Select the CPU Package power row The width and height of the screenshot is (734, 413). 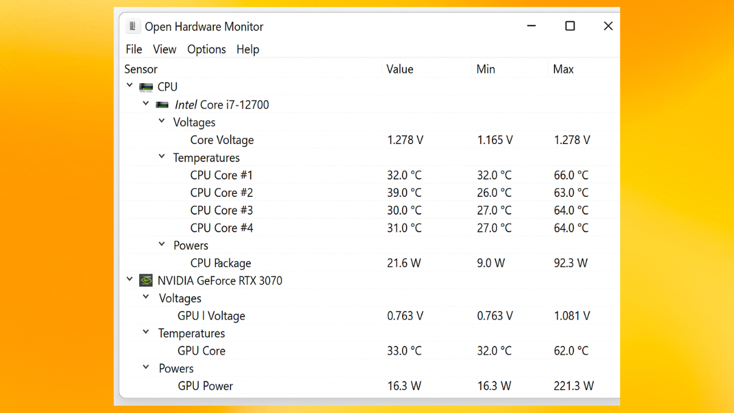[x=221, y=263]
